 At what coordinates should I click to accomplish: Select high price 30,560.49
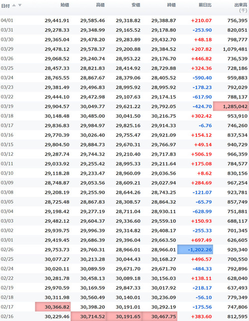click(92, 298)
